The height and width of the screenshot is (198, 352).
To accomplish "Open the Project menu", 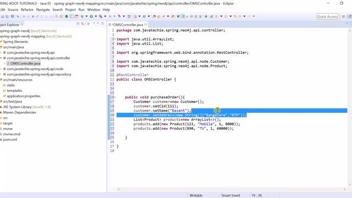I will [70, 10].
